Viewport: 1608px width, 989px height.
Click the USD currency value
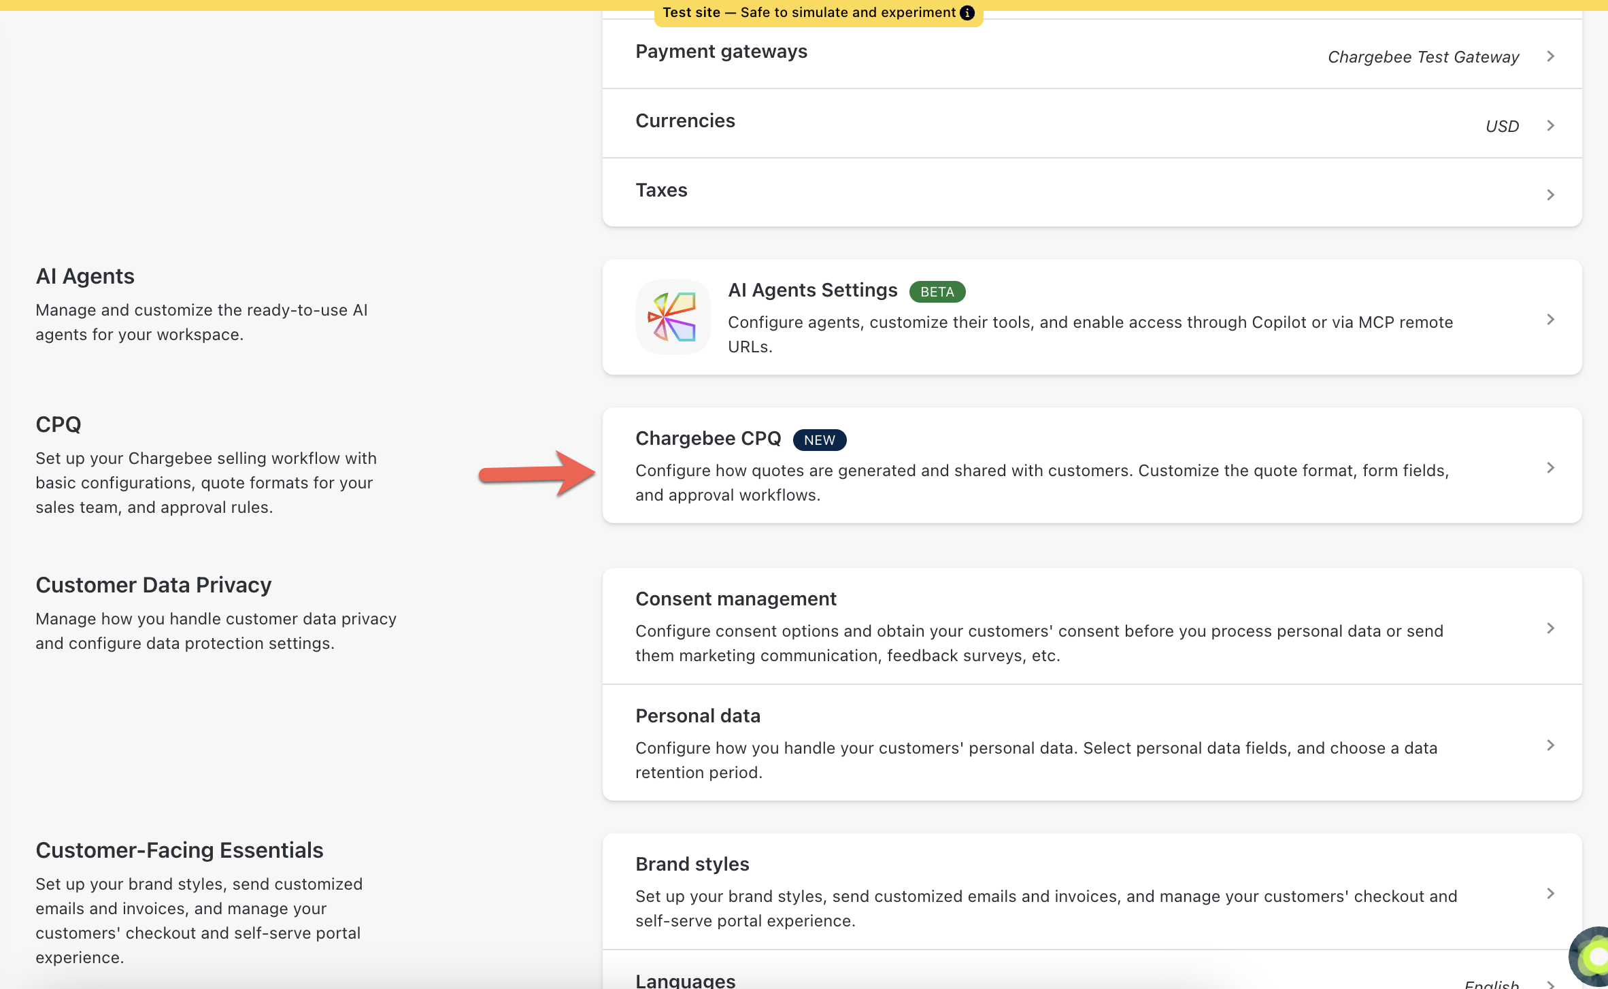(x=1501, y=127)
